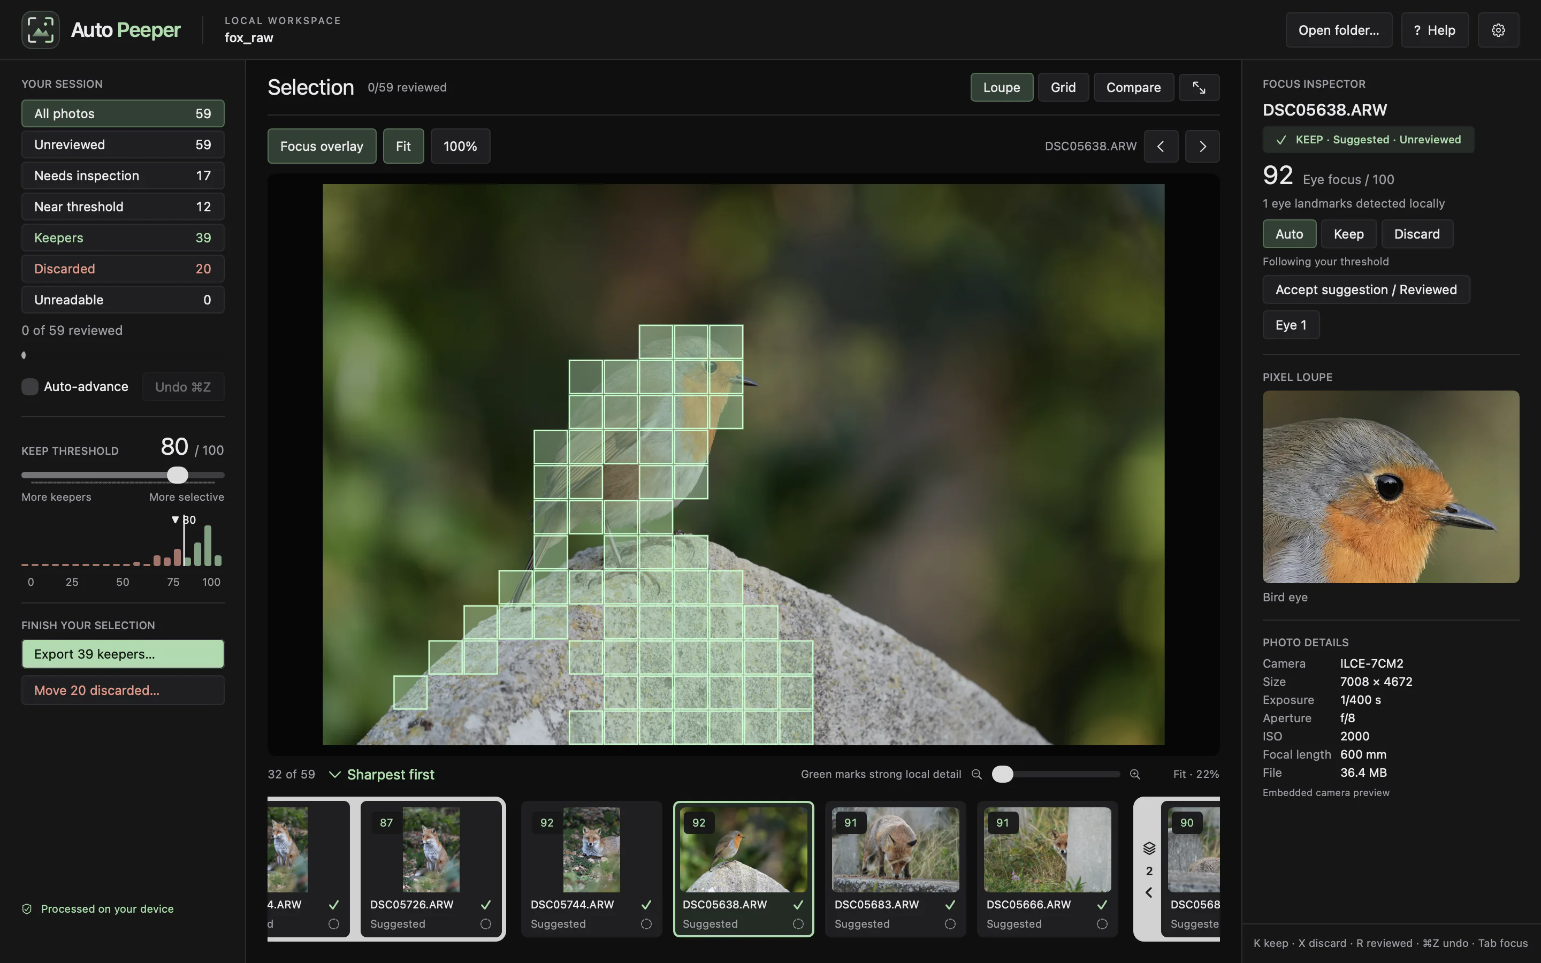The width and height of the screenshot is (1541, 963).
Task: Click the zoom slider knob below the photo
Action: click(x=1002, y=774)
